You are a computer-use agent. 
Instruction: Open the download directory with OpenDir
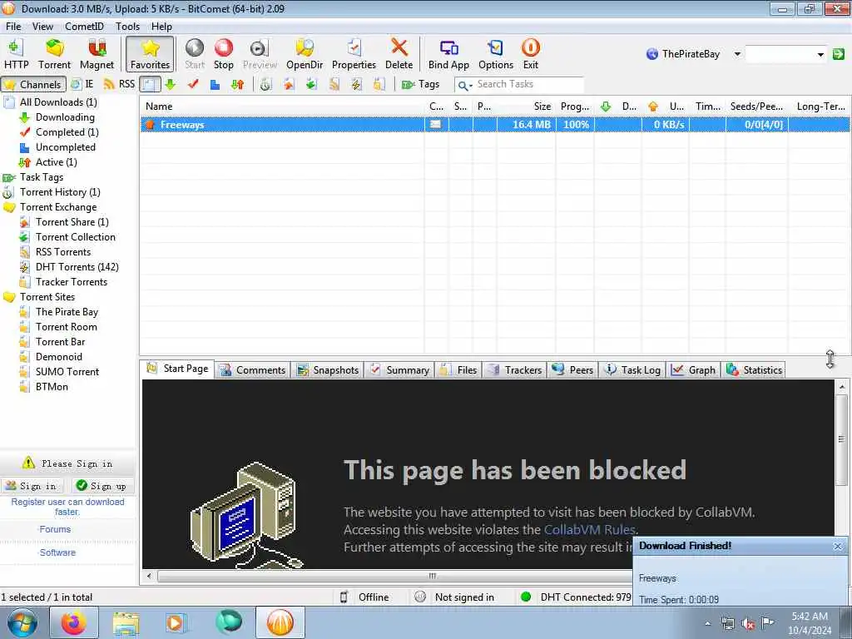[305, 54]
